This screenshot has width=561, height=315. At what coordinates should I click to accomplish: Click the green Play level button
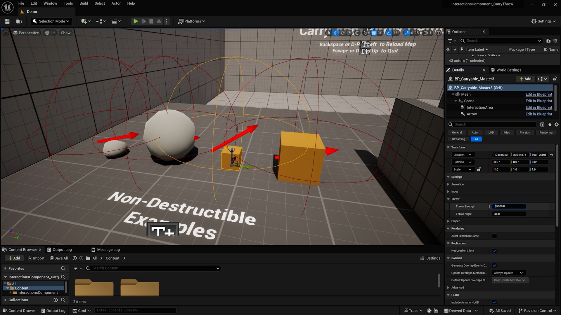[x=136, y=21]
